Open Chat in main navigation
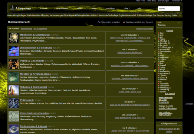 (x=126, y=9)
